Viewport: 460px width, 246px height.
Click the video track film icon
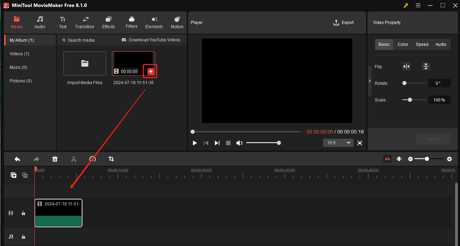point(11,213)
